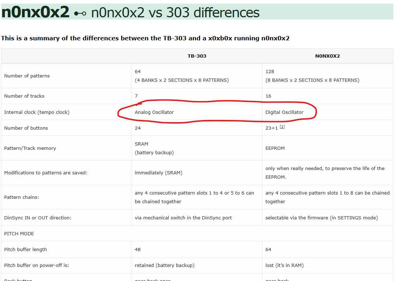
Task: Click the value 64 in Pitch buffer length row
Action: coord(268,250)
